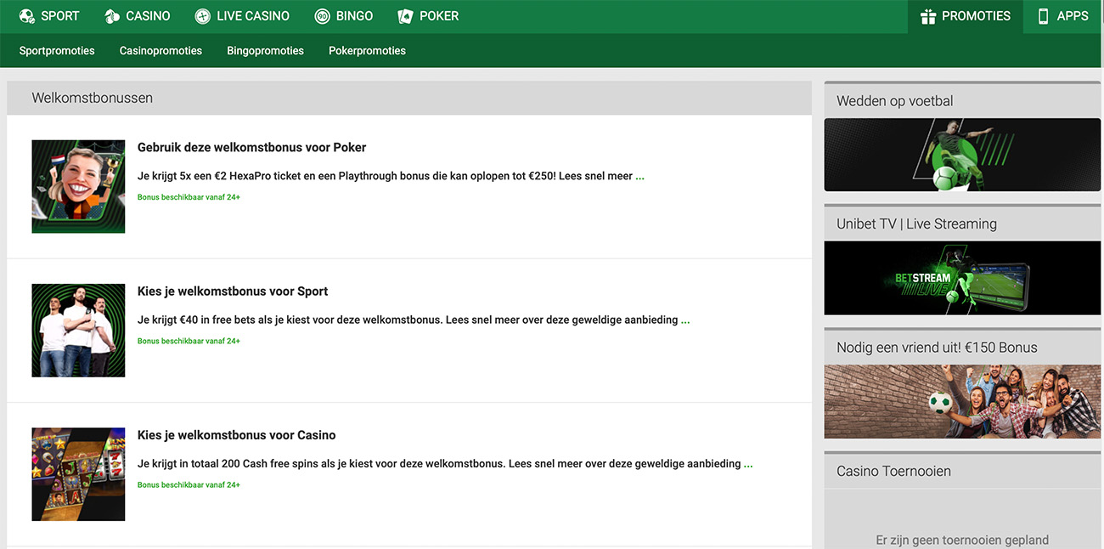1104x549 pixels.
Task: Open 'Gebruik deze welkomstbonus voor Poker' link
Action: coord(251,147)
